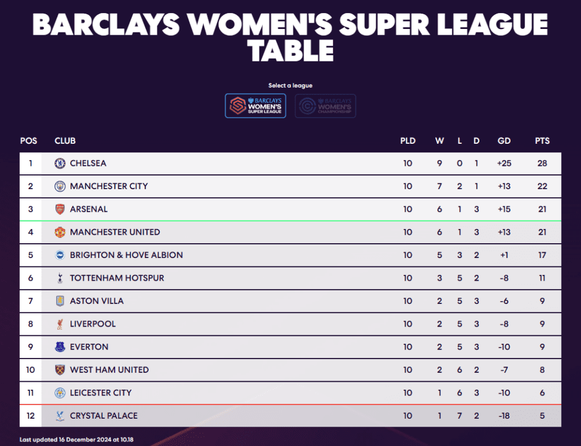Click the Arsenal club crest icon
The height and width of the screenshot is (446, 581).
point(60,209)
